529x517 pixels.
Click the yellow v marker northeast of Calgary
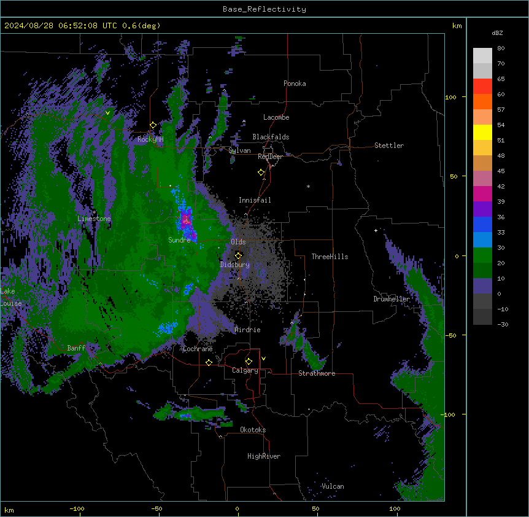coord(263,359)
